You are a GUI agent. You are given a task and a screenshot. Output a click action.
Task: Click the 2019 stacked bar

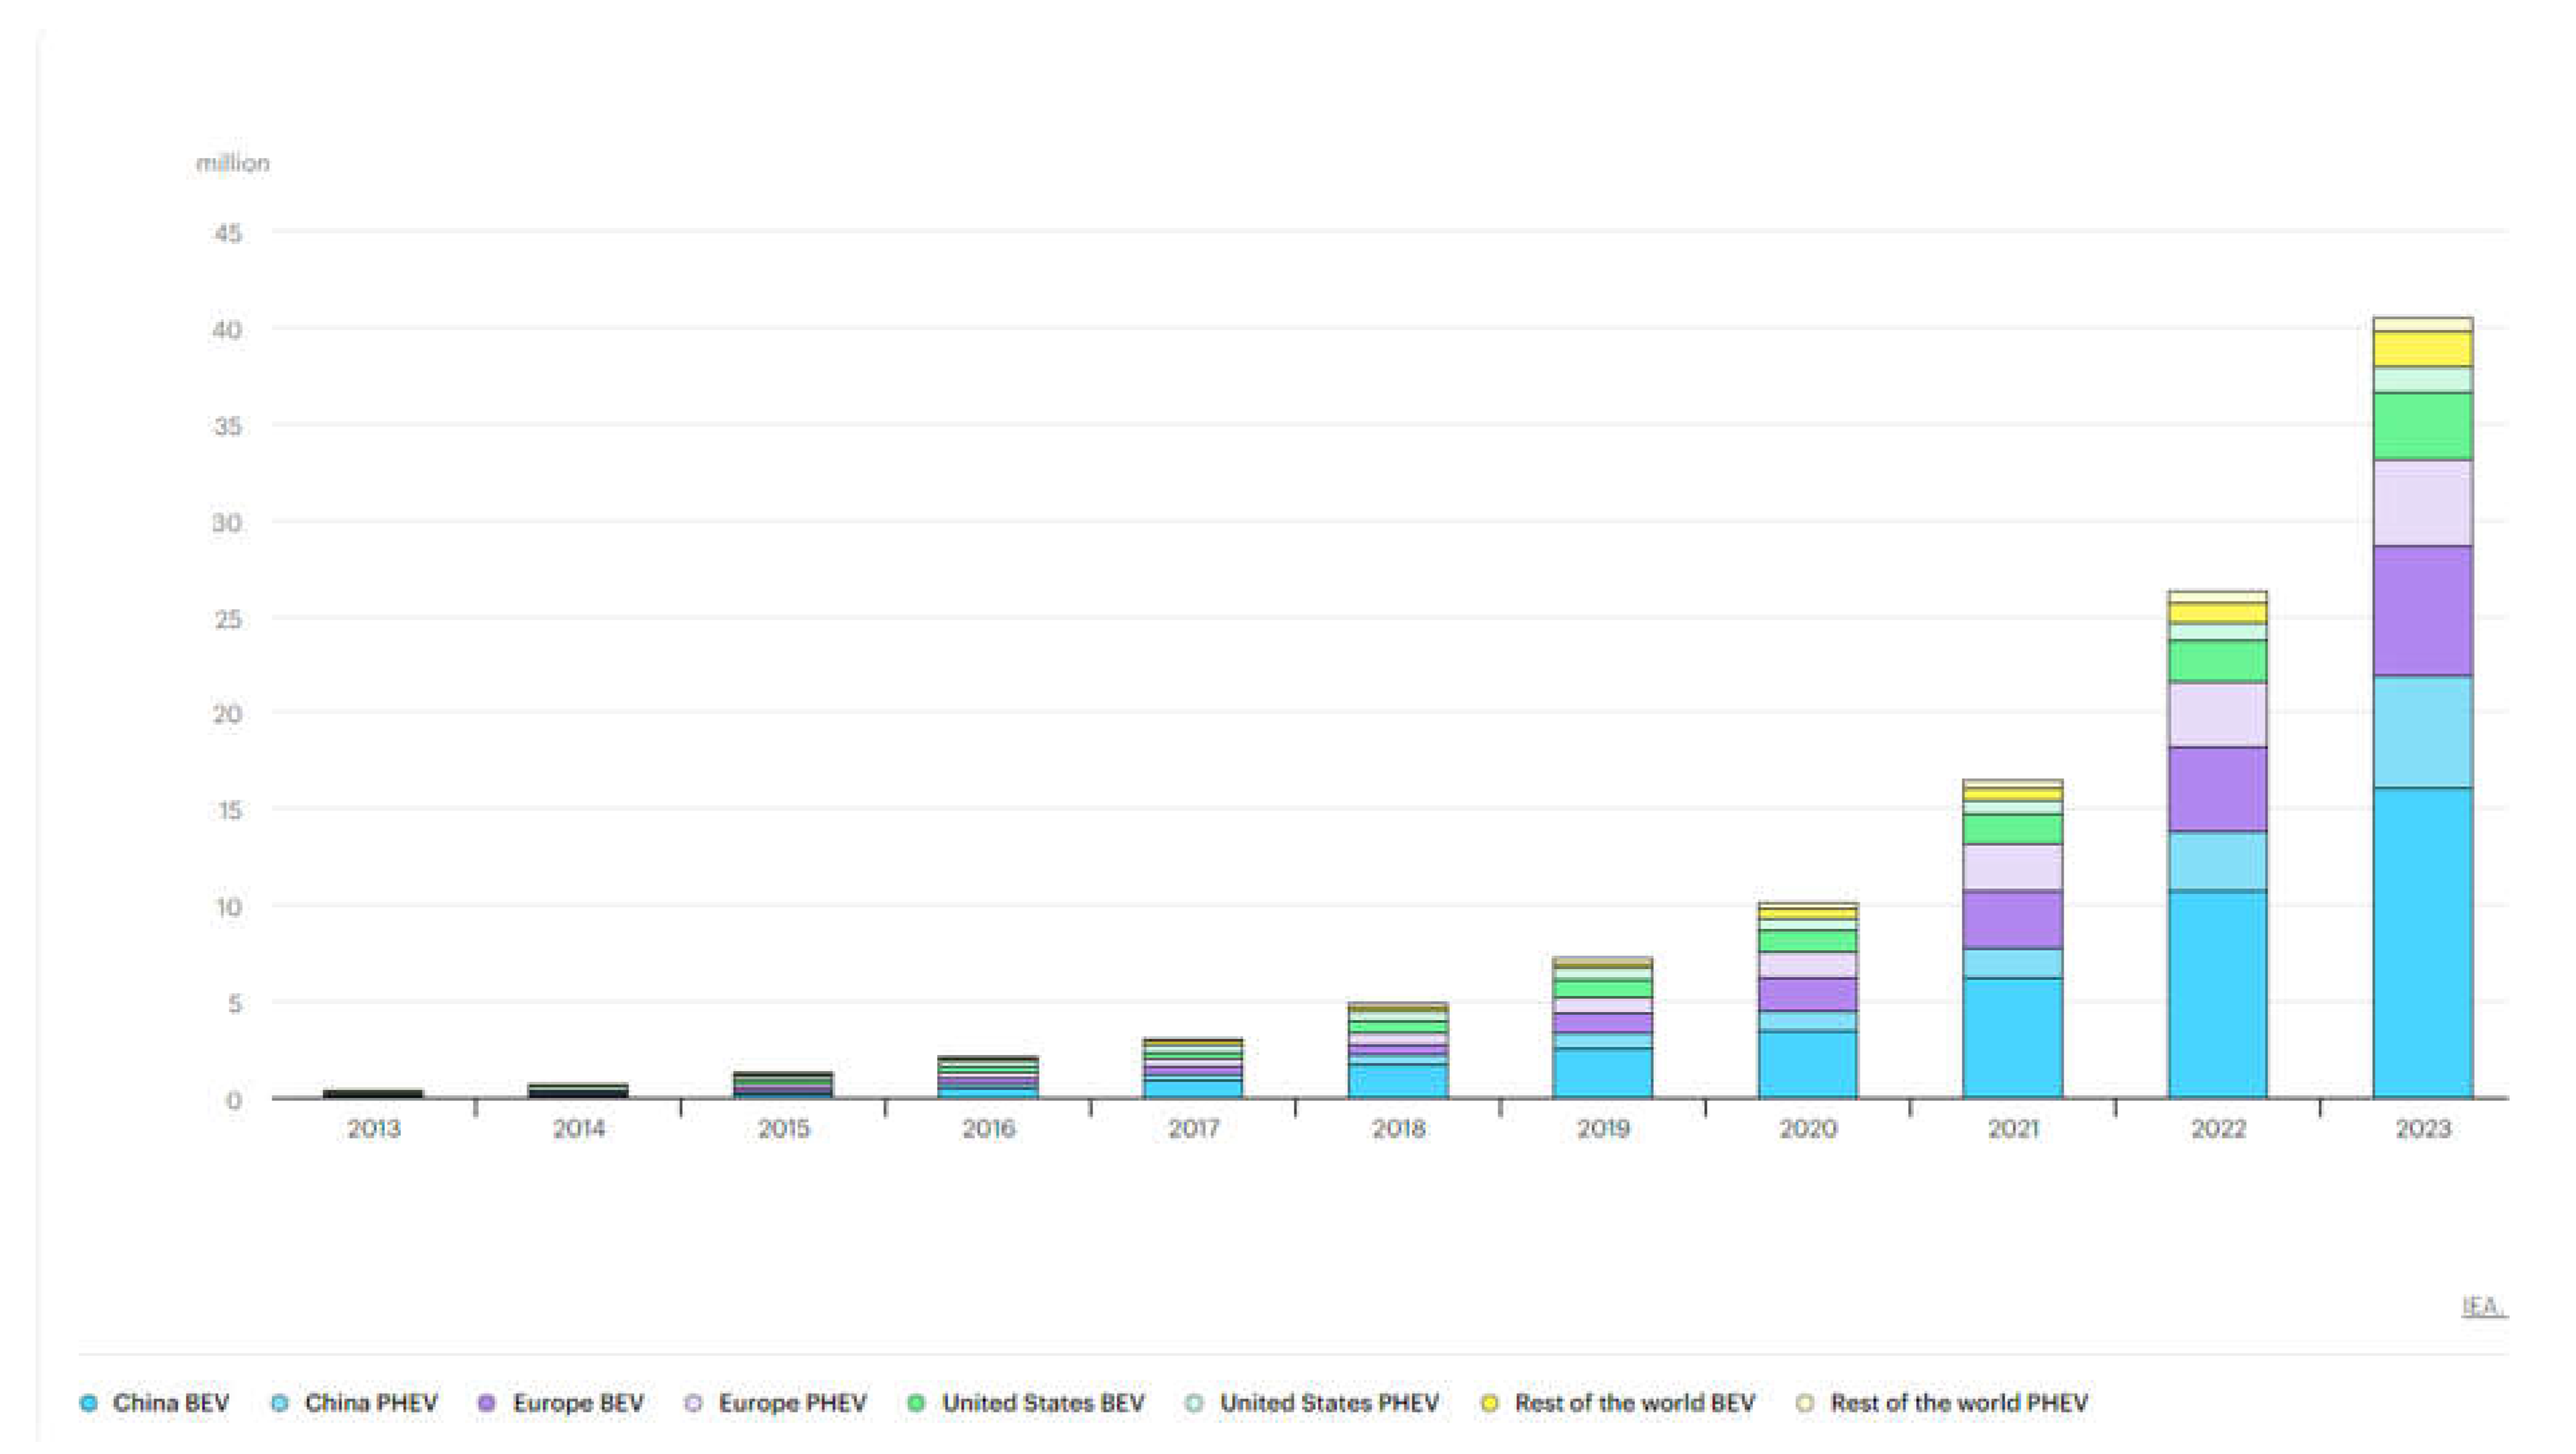(x=1602, y=1028)
